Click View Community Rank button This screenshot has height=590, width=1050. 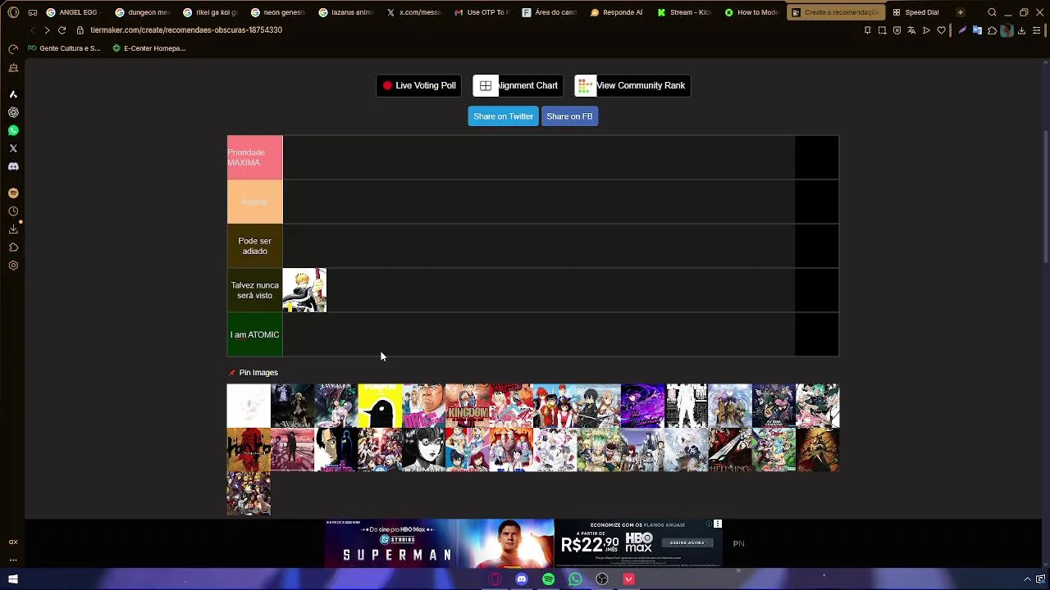(632, 85)
